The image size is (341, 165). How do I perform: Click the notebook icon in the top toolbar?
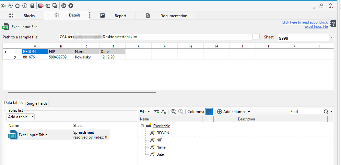[32, 6]
